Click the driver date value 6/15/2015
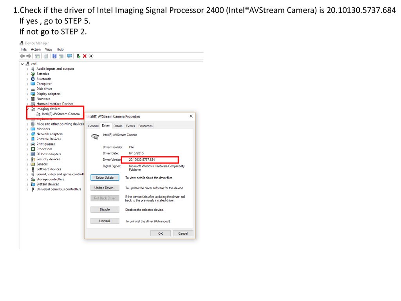The width and height of the screenshot is (401, 301). pos(136,153)
